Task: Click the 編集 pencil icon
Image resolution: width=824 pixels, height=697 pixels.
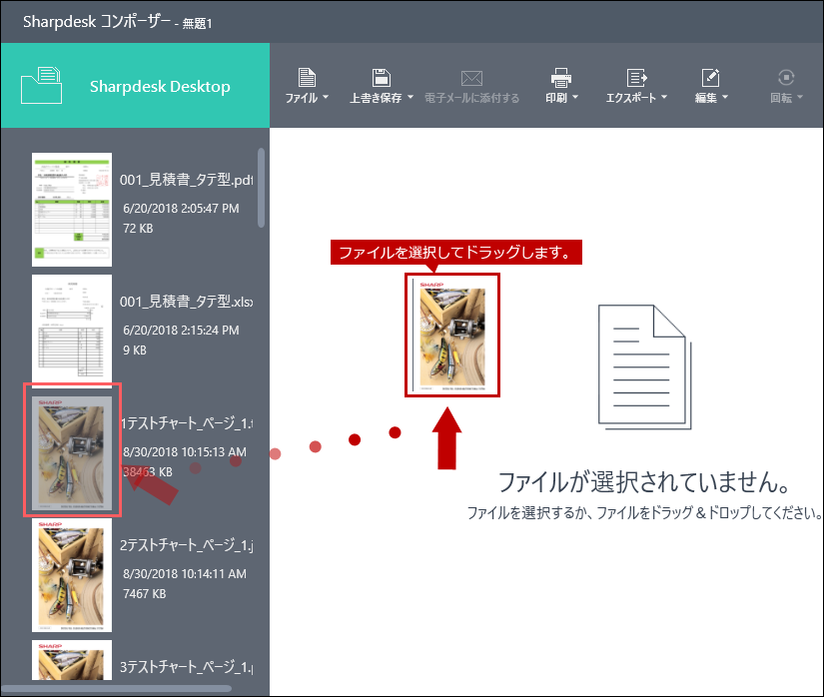Action: pyautogui.click(x=710, y=78)
